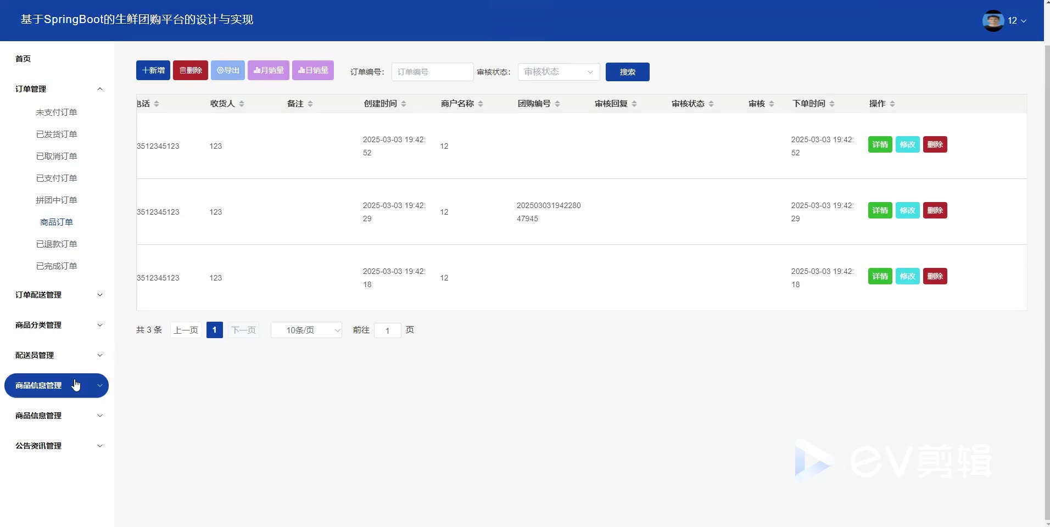The image size is (1050, 527).
Task: Click the user avatar in header
Action: point(992,21)
